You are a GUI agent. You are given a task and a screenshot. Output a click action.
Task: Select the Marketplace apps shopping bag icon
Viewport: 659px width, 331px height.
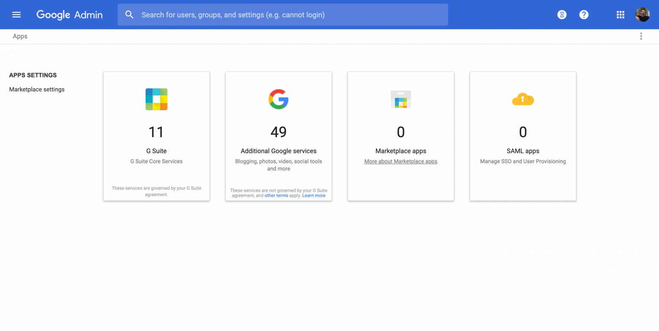(x=400, y=99)
